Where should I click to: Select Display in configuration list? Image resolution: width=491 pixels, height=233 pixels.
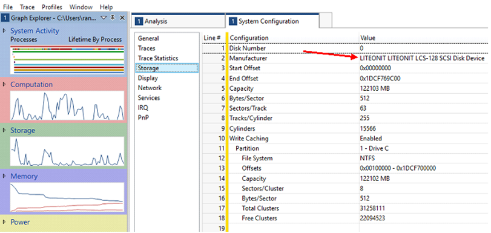coord(148,78)
